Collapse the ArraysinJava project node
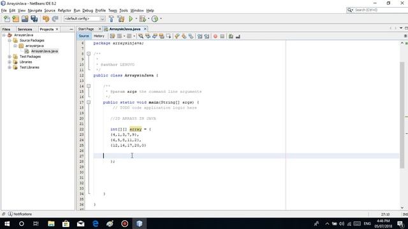The image size is (408, 229). [4, 35]
